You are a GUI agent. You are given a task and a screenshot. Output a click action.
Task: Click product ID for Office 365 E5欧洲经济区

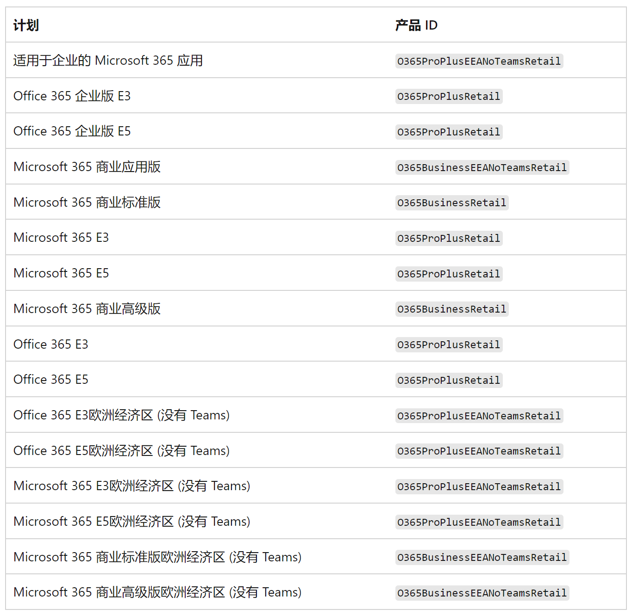click(479, 451)
